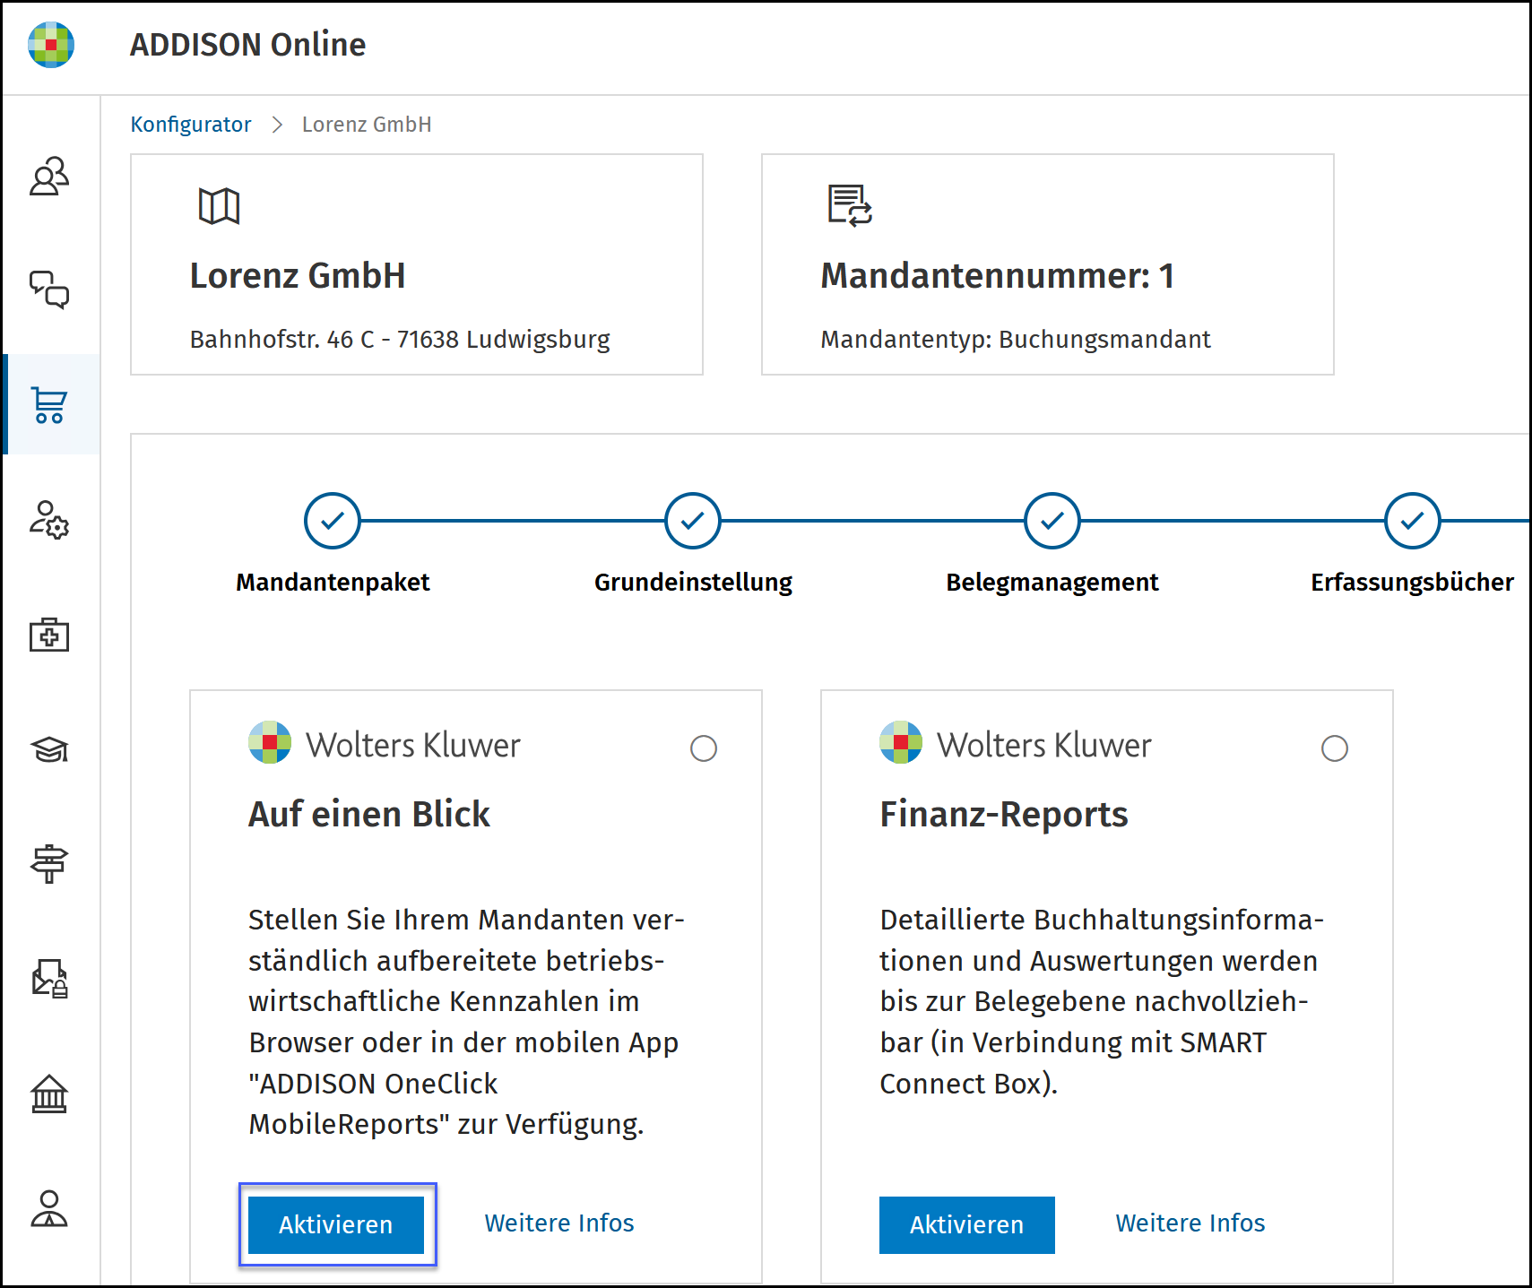This screenshot has height=1288, width=1532.
Task: Open Weitere Infos for Auf einen Blick
Action: tap(559, 1223)
